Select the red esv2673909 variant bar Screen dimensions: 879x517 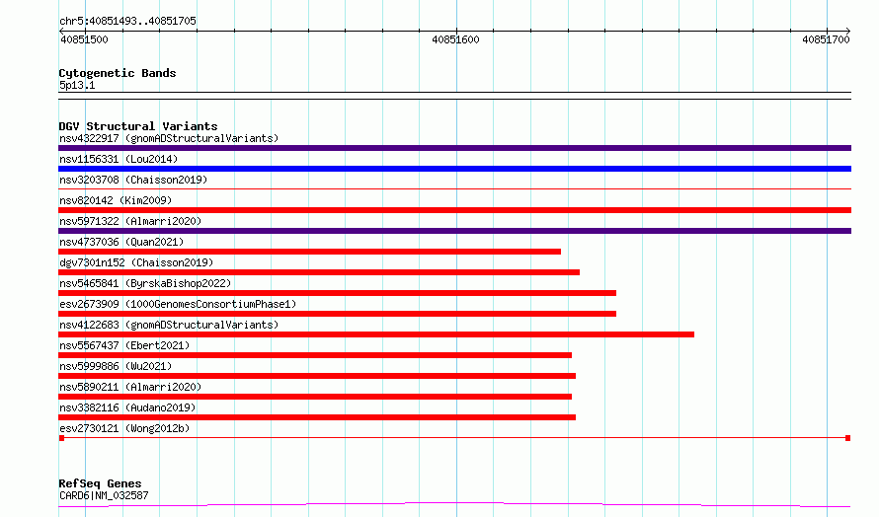point(338,314)
